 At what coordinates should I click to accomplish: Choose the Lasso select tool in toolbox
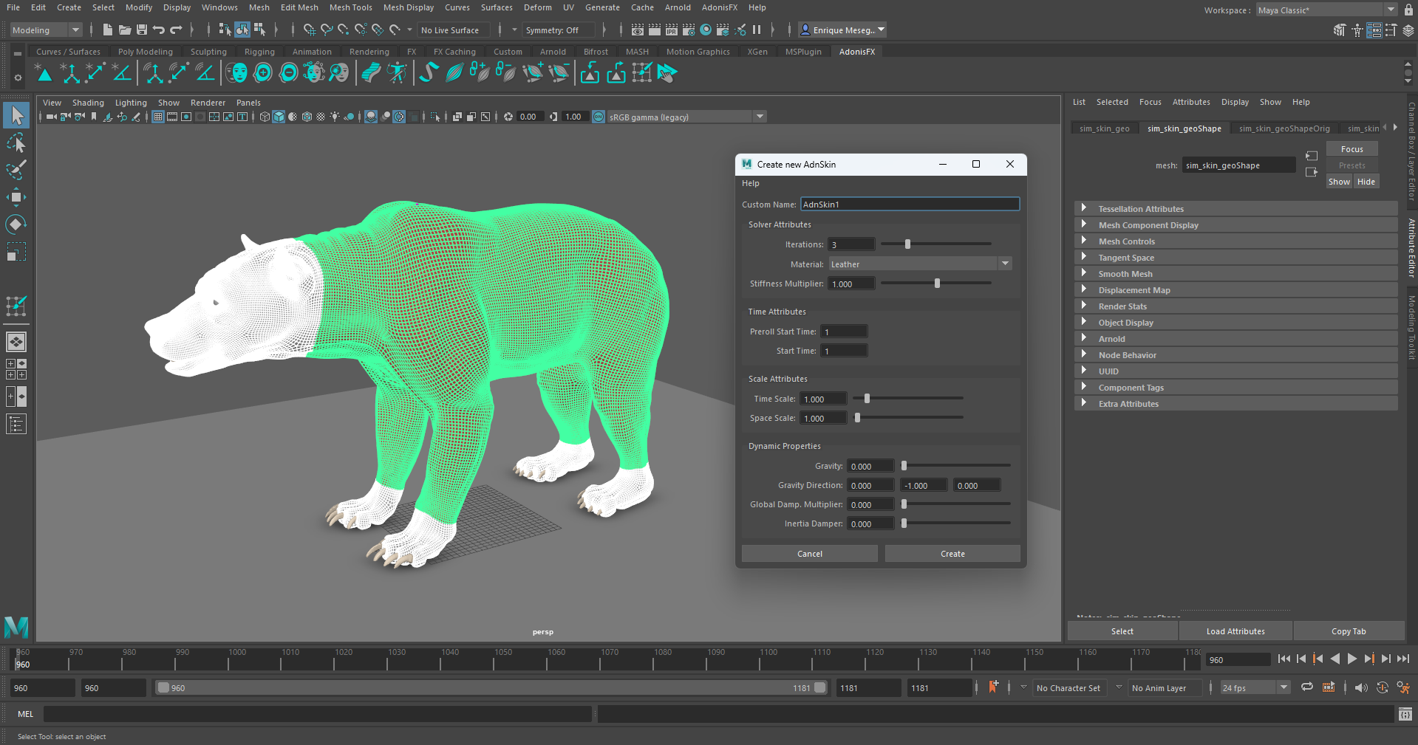coord(16,143)
